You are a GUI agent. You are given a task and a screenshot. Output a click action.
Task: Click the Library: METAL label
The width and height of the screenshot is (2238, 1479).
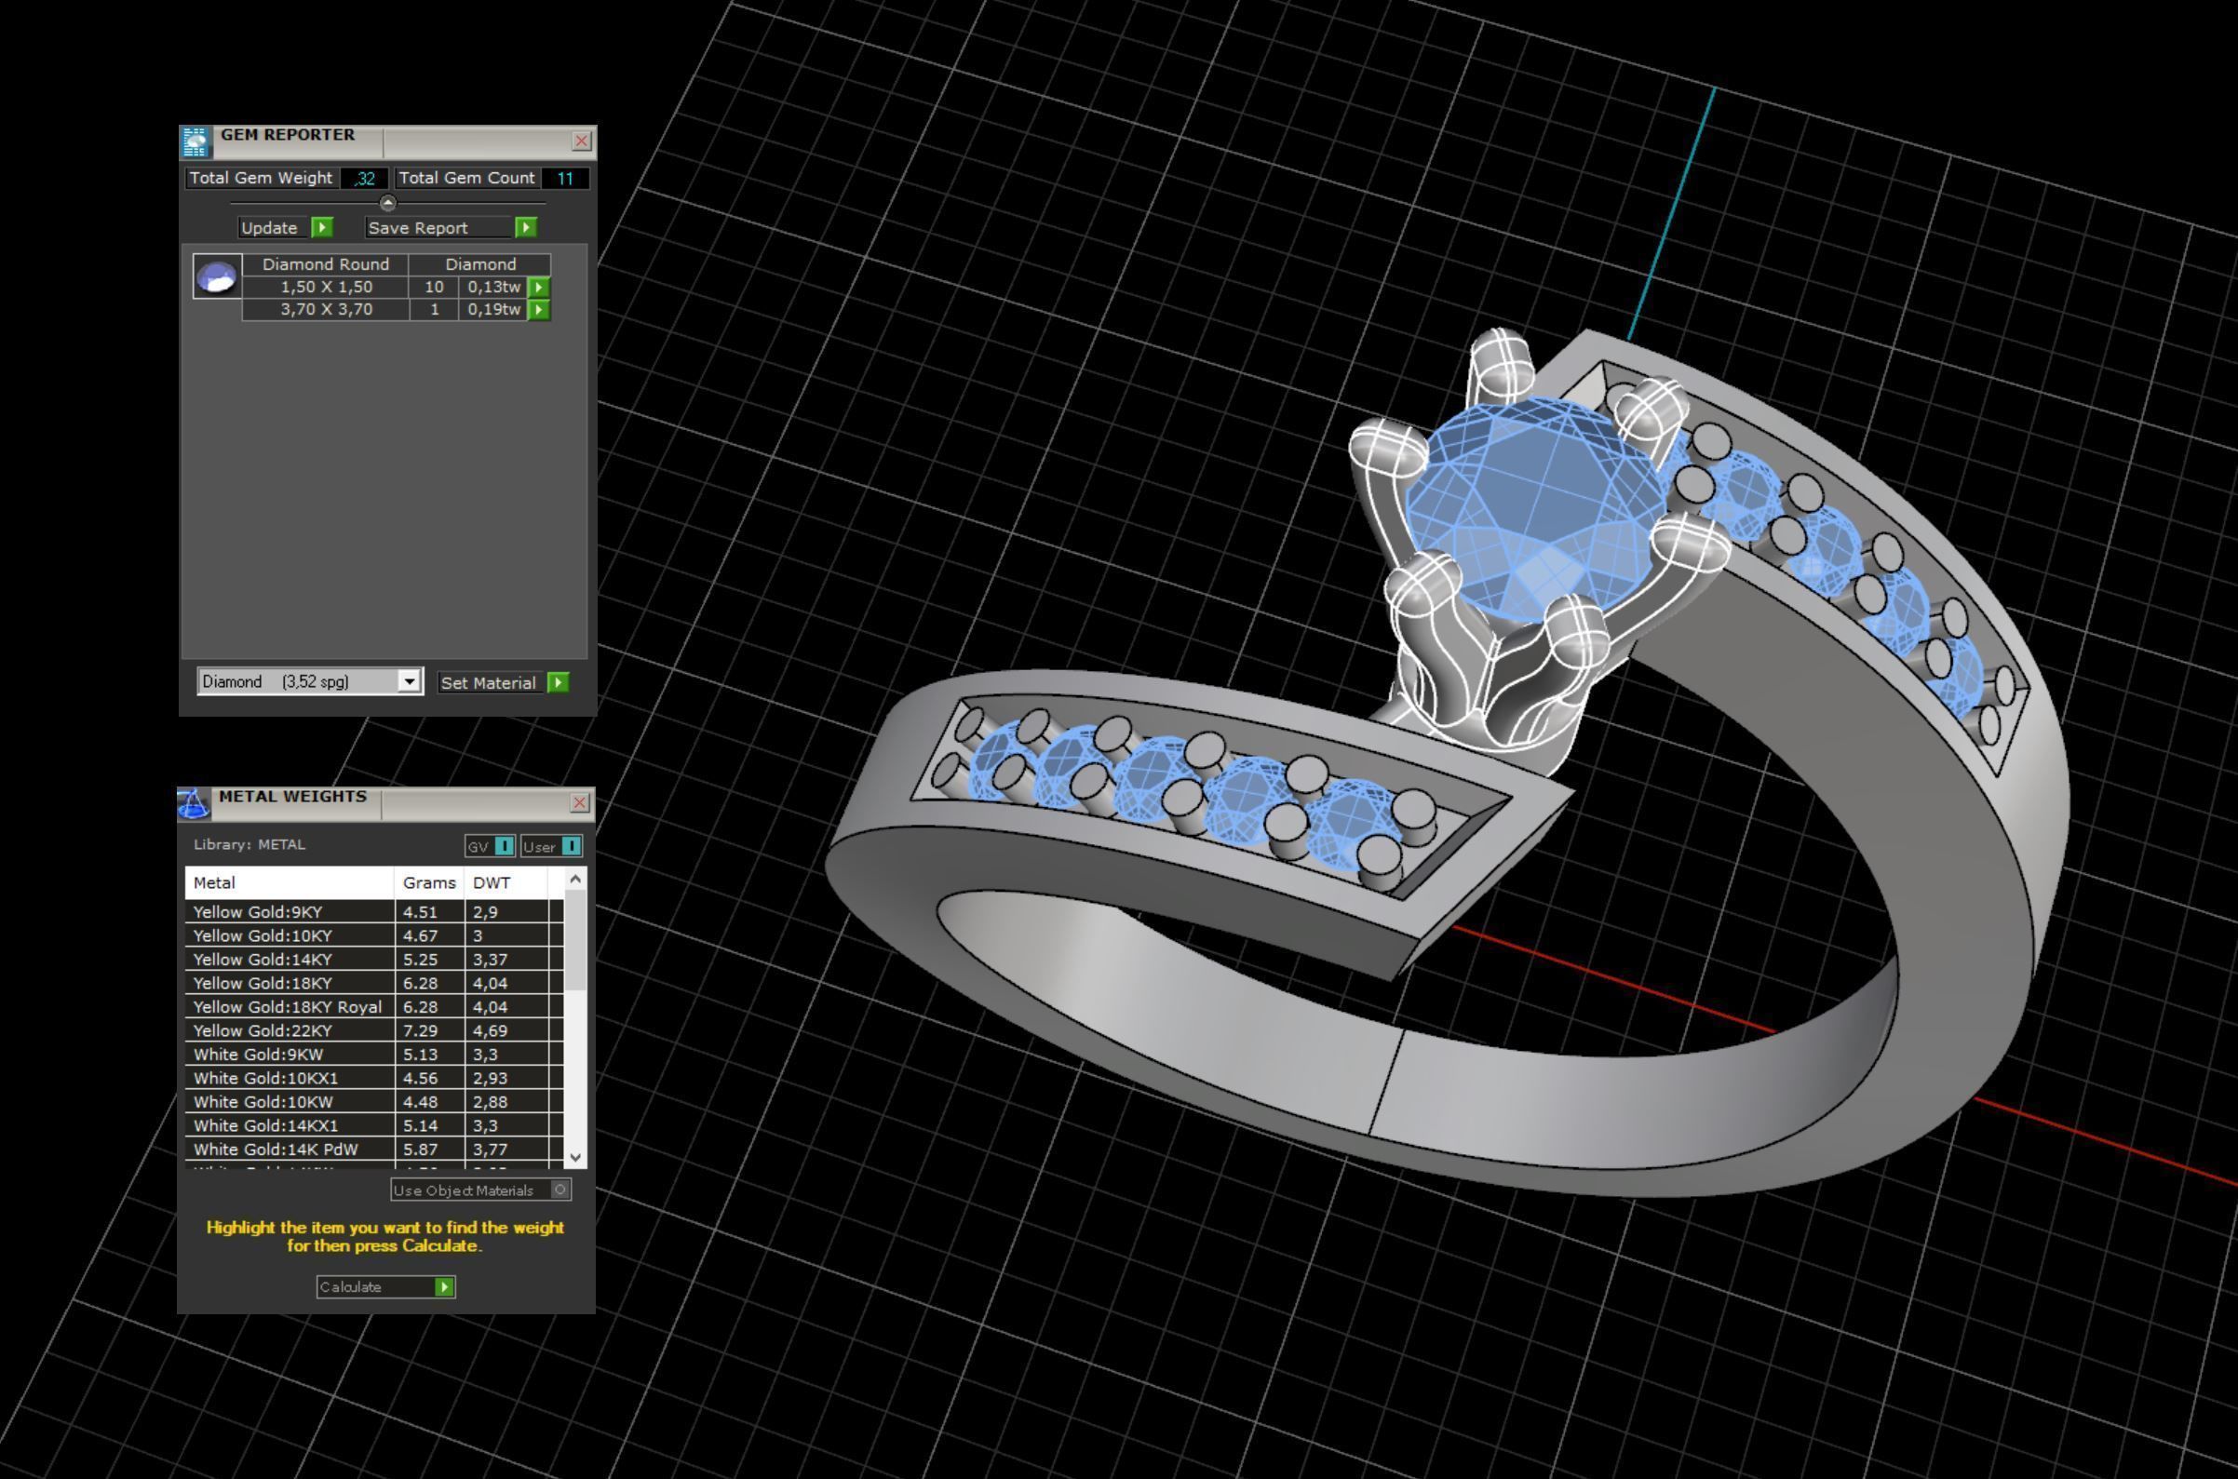249,844
